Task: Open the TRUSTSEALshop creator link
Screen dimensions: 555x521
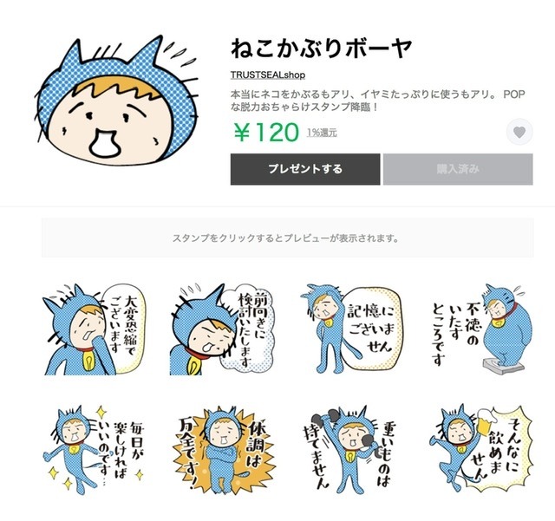Action: 268,75
